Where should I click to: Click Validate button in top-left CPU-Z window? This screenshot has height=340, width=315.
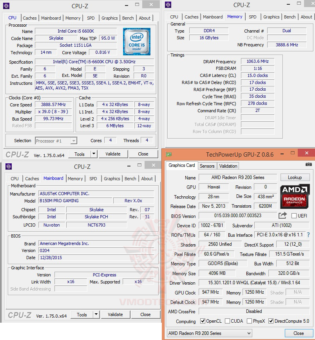point(113,154)
